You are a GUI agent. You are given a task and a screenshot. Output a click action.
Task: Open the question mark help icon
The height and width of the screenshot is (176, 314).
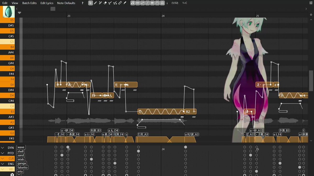[x=83, y=3]
